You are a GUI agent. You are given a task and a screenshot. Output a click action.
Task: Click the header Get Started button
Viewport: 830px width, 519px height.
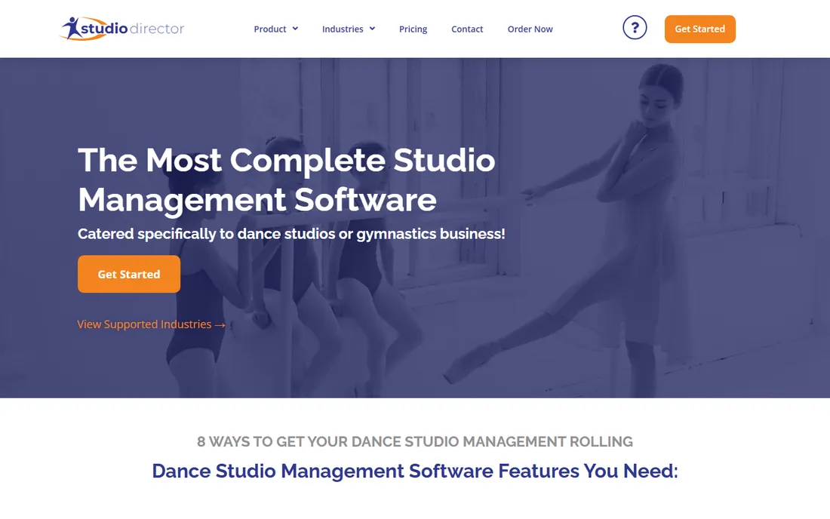coord(699,29)
